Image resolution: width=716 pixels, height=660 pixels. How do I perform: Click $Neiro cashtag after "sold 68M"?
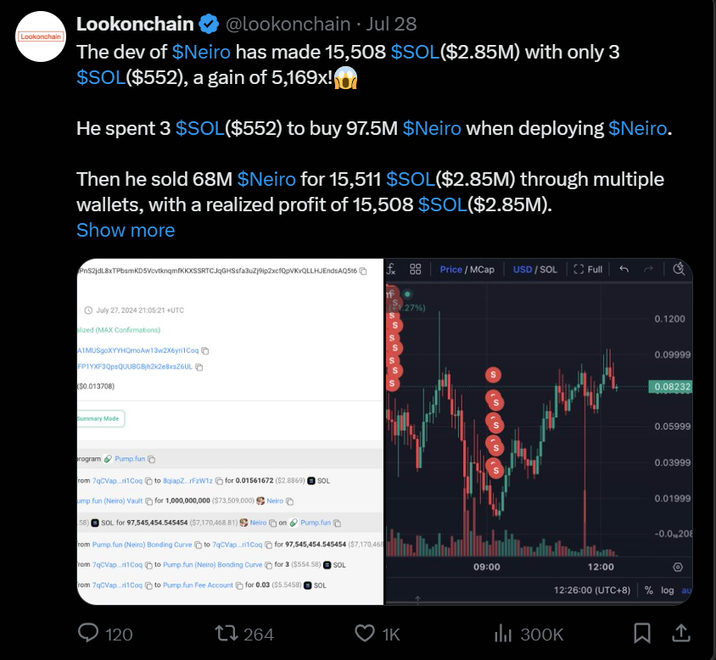point(266,179)
